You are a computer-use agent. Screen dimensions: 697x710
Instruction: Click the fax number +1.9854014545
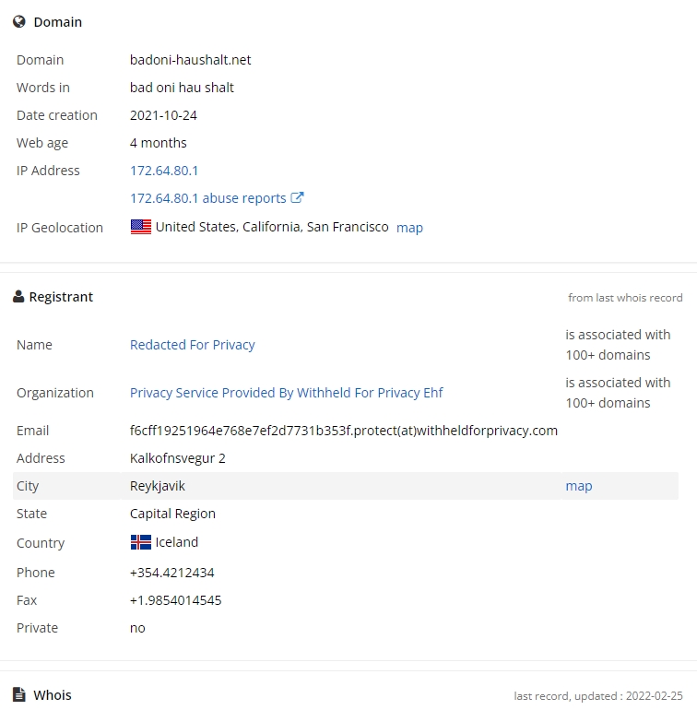175,600
